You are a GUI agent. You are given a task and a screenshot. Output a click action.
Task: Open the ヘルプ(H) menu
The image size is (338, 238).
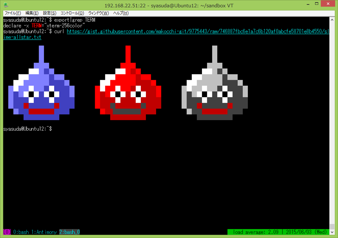tap(121, 13)
